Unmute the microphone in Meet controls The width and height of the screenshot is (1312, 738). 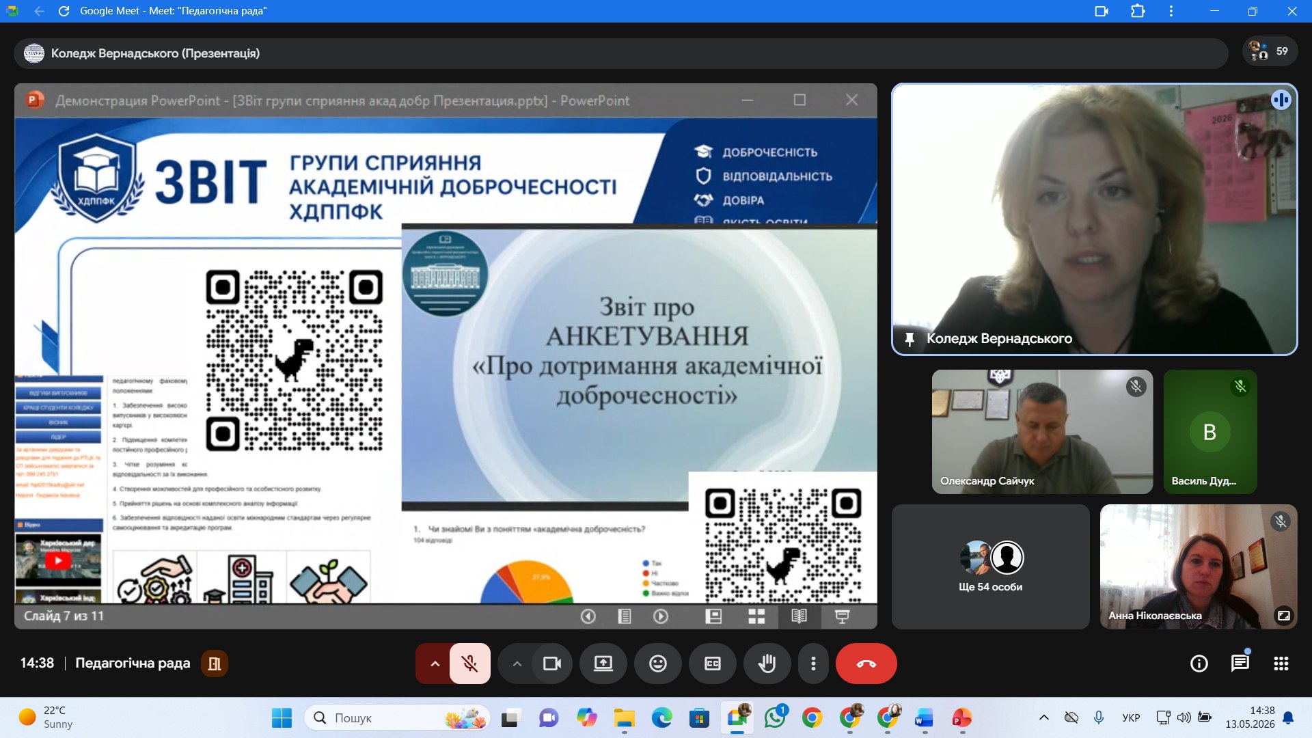[469, 664]
